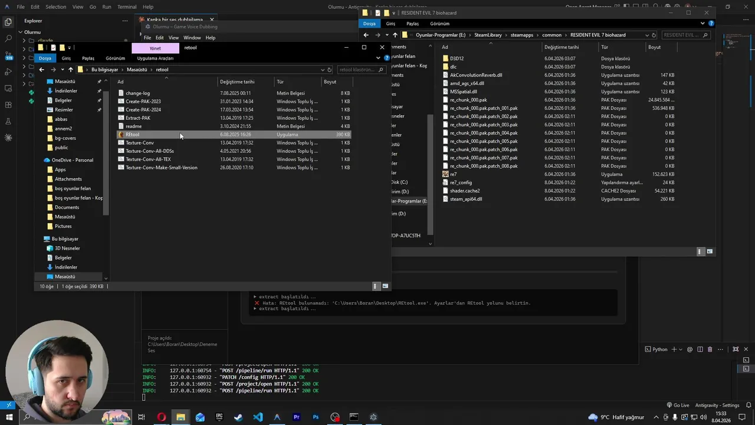Open Search in the activity bar
The height and width of the screenshot is (425, 755).
click(8, 38)
